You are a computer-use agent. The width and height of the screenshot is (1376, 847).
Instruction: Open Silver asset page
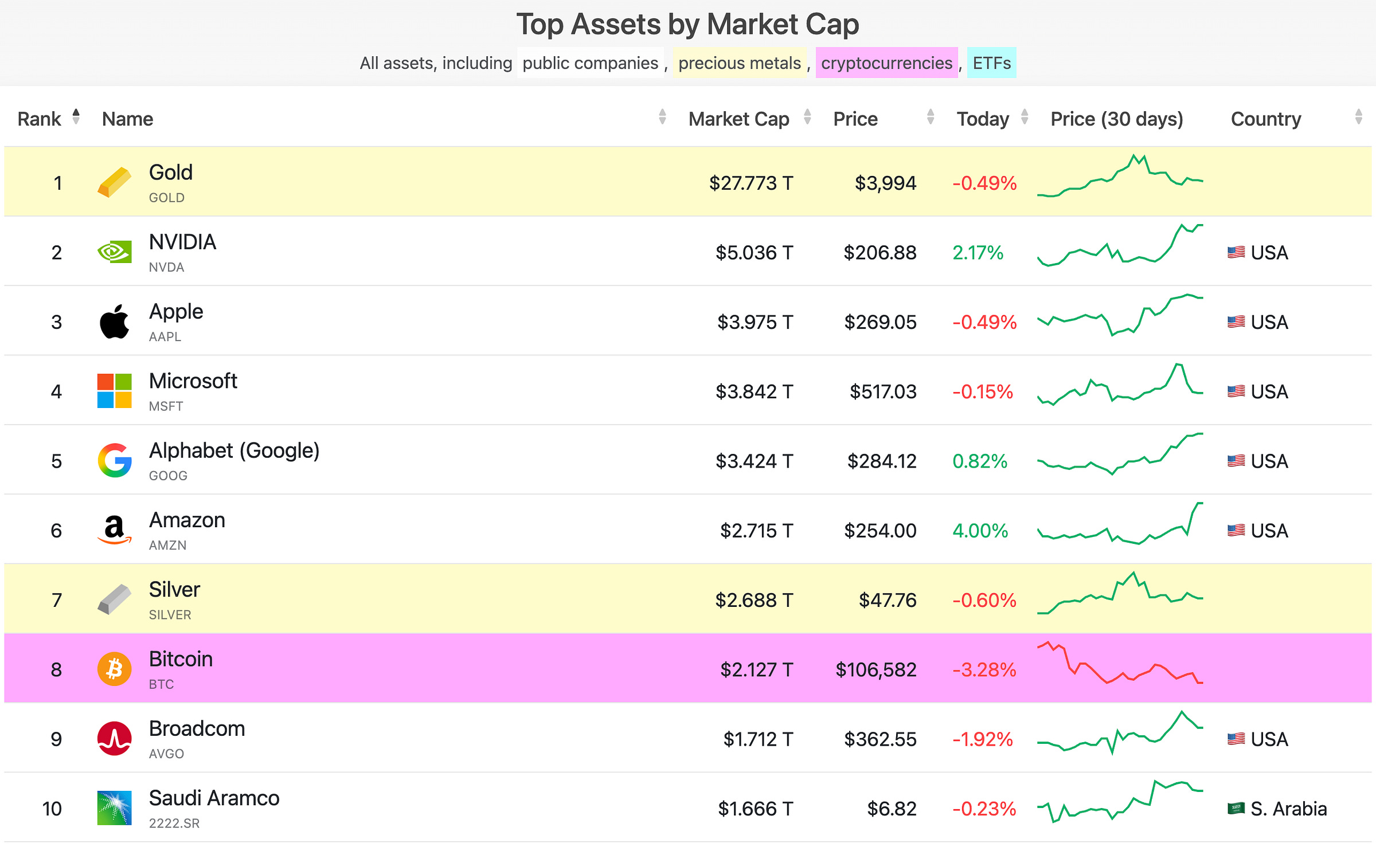coord(174,590)
